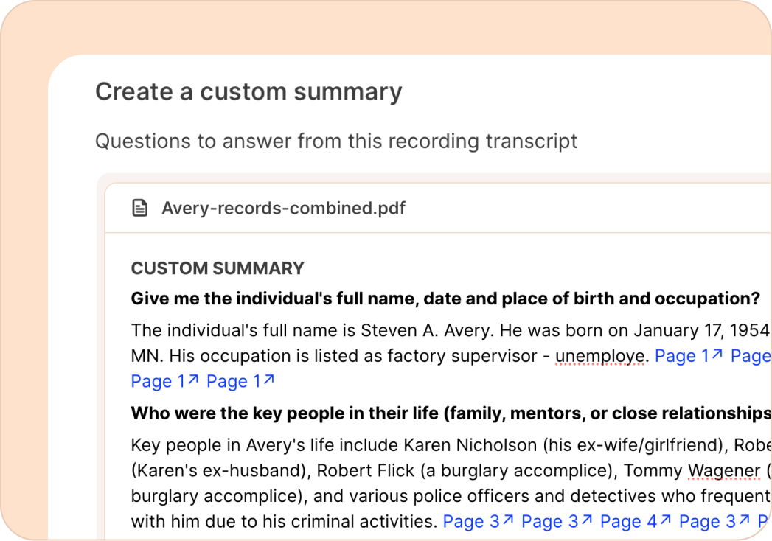Click the question about full name and birth
The image size is (772, 541).
coord(445,299)
